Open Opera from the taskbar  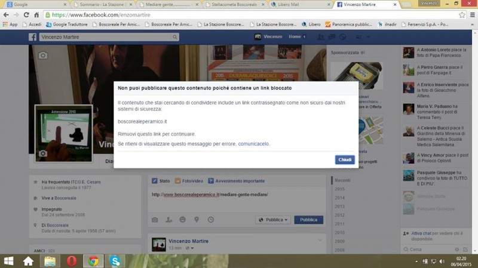(72, 261)
